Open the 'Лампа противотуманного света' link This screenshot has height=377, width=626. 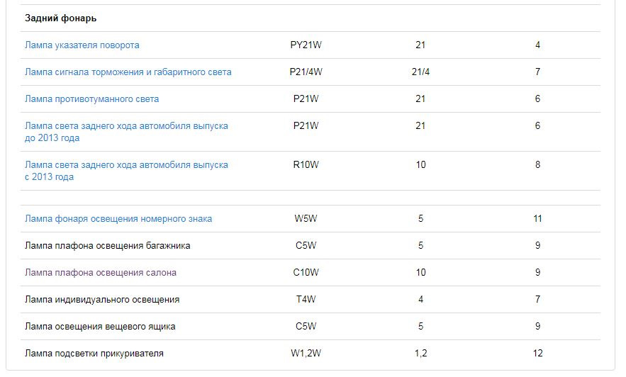click(x=91, y=99)
